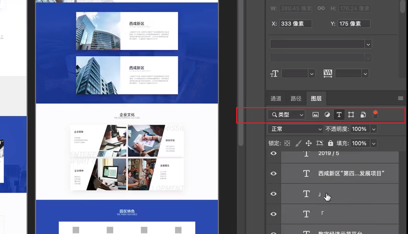This screenshot has height=234, width=408.
Task: Select the 2019 / 5 layer
Action: 340,157
